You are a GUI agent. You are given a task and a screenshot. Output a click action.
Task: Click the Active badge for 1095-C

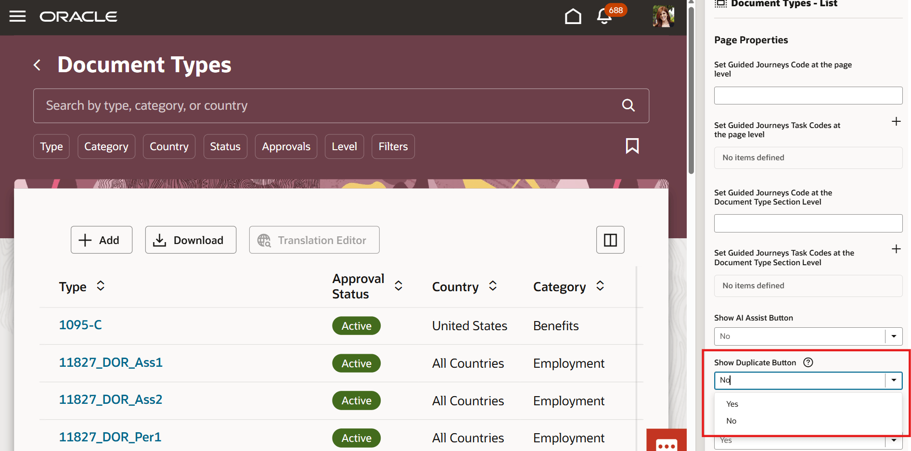point(356,326)
